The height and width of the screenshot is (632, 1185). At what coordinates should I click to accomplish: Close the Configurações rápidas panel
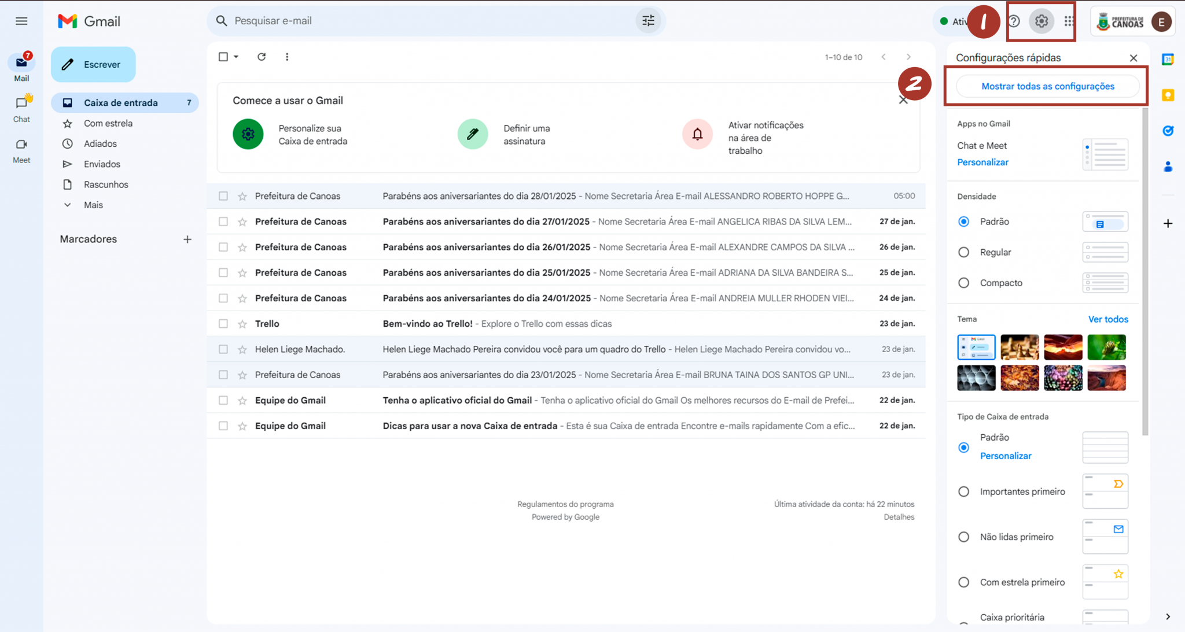point(1134,58)
